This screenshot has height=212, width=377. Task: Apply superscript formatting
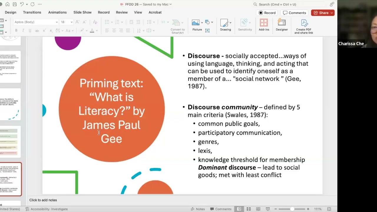[x=44, y=31]
